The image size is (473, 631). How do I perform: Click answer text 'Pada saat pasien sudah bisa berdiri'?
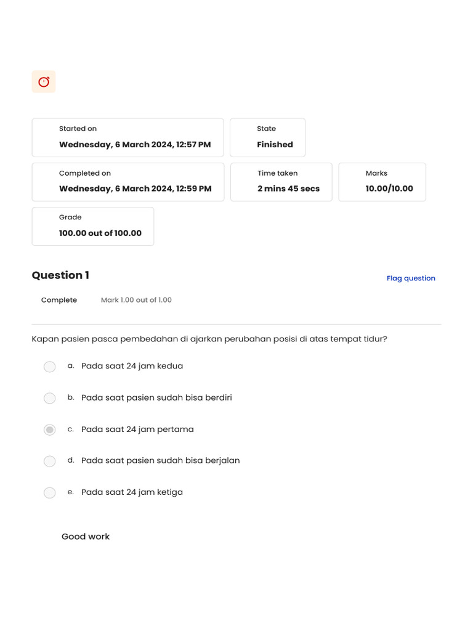(156, 397)
